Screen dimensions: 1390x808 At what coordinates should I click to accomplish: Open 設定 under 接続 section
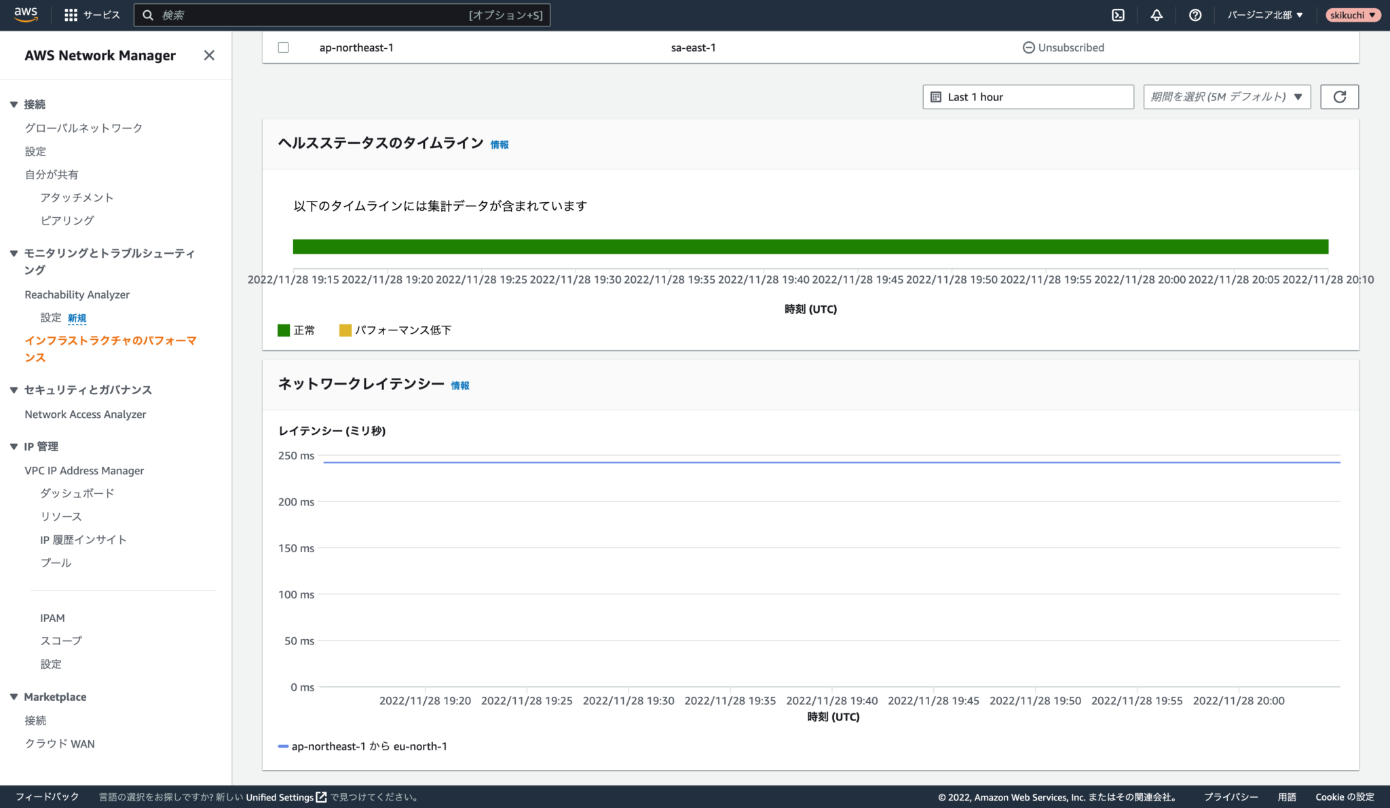click(x=35, y=151)
